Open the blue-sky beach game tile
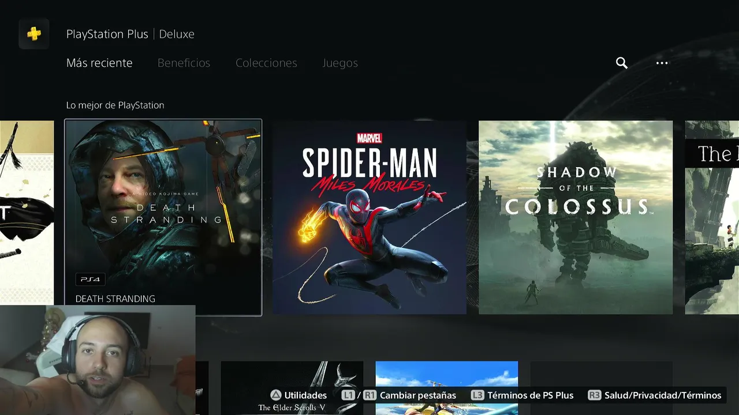 coord(447,387)
